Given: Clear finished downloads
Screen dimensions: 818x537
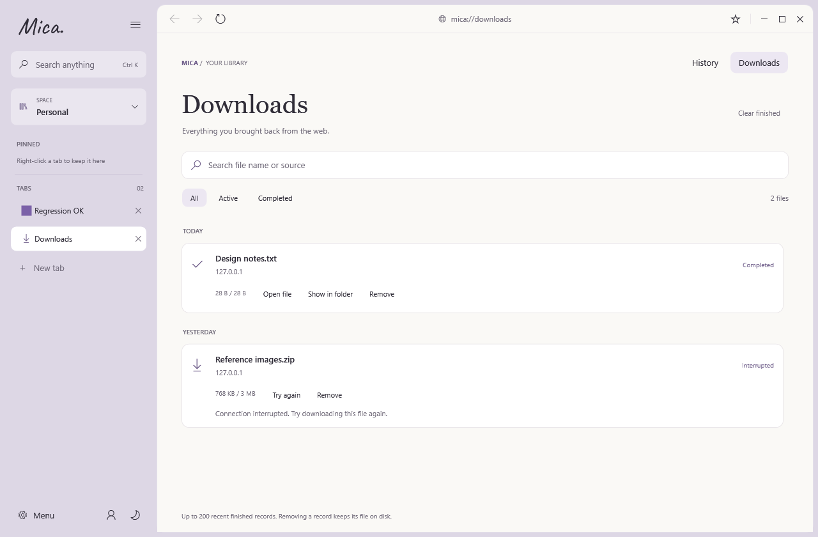Looking at the screenshot, I should (759, 113).
